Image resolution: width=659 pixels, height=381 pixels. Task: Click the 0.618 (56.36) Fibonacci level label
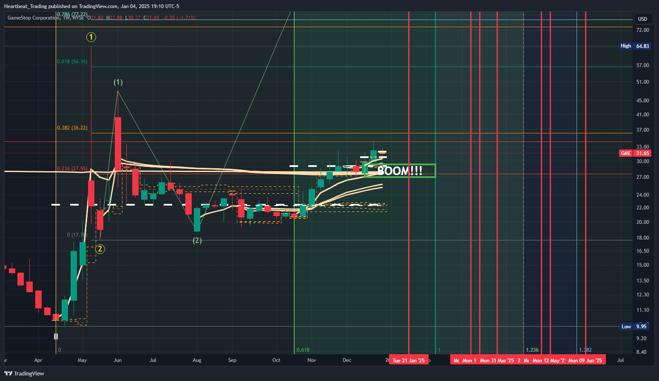coord(72,62)
